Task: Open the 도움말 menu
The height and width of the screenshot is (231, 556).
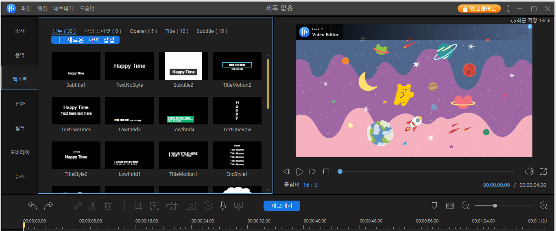Action: 87,9
